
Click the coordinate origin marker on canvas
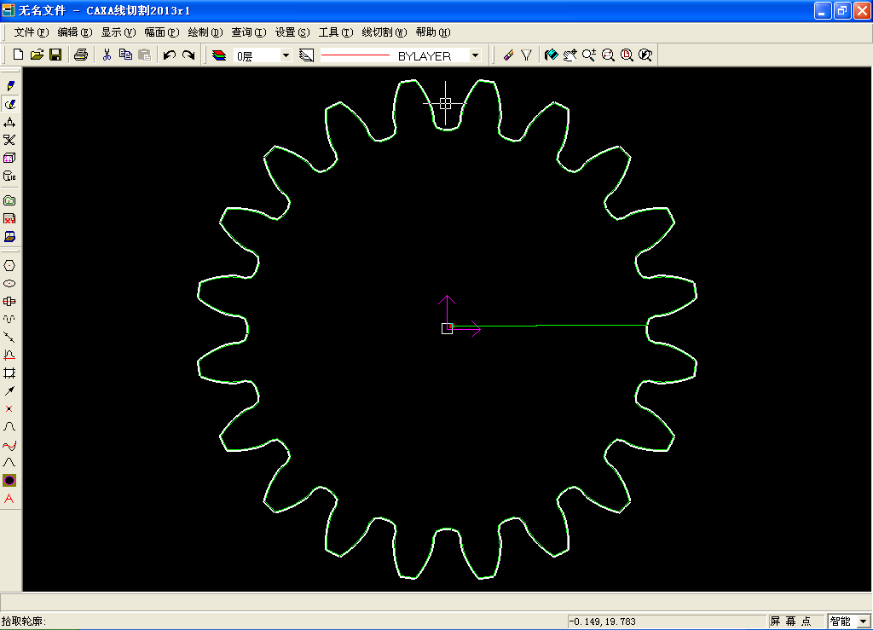[447, 328]
